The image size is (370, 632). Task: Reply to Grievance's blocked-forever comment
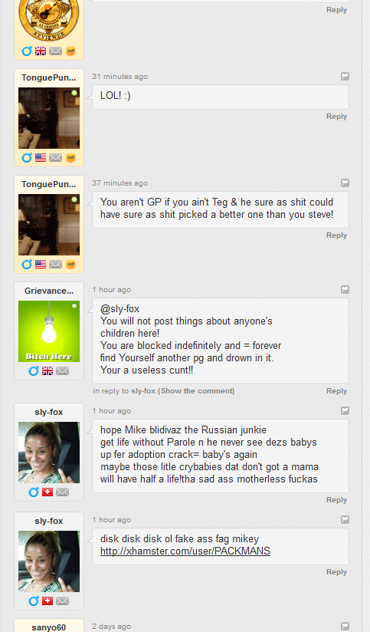336,391
